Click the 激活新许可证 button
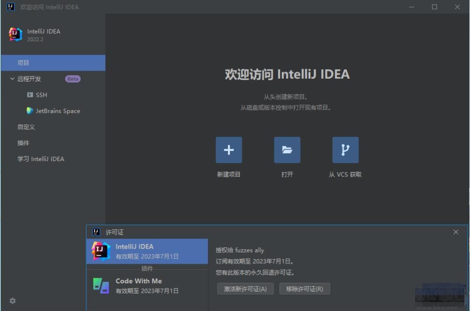Viewport: 470px width, 311px height. click(244, 289)
